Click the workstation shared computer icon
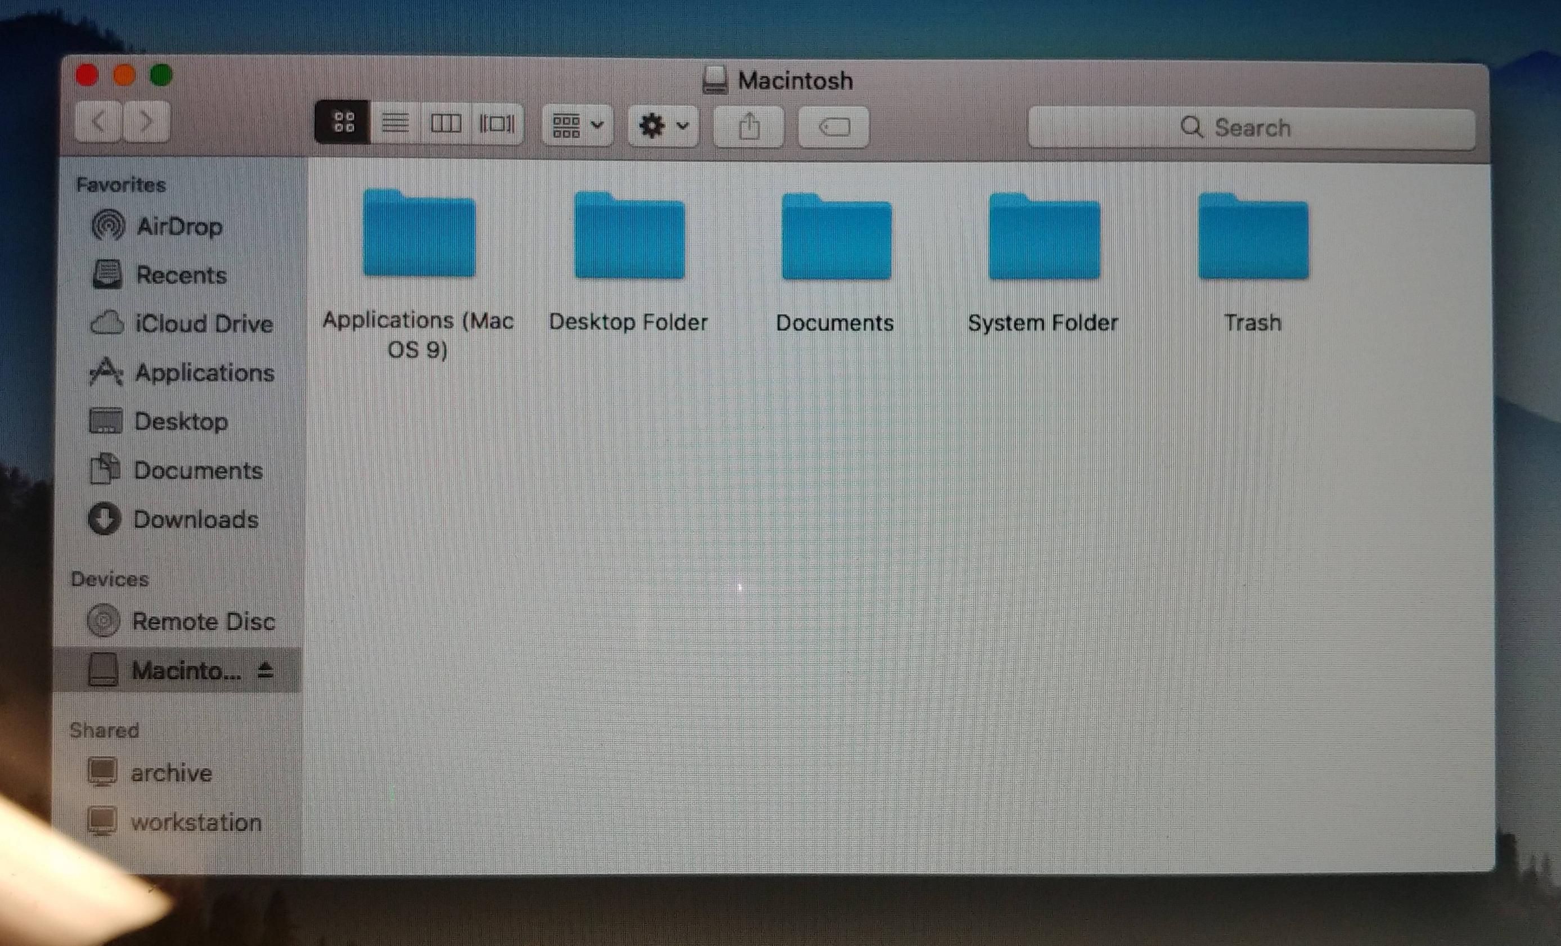The width and height of the screenshot is (1561, 946). (x=102, y=821)
